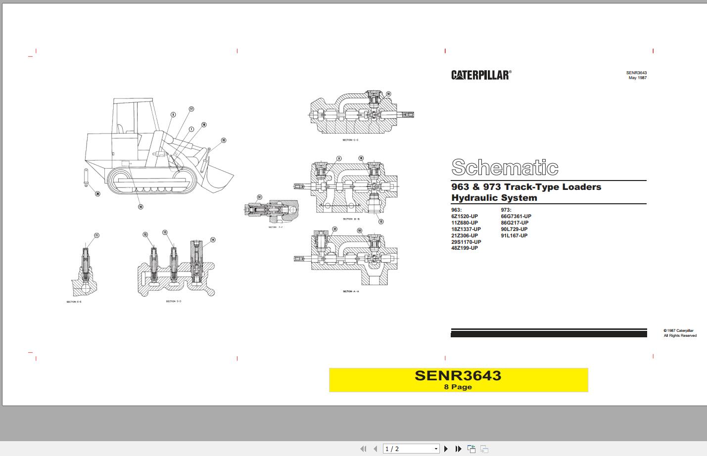Open the page number dropdown
The image size is (707, 456).
click(x=435, y=449)
